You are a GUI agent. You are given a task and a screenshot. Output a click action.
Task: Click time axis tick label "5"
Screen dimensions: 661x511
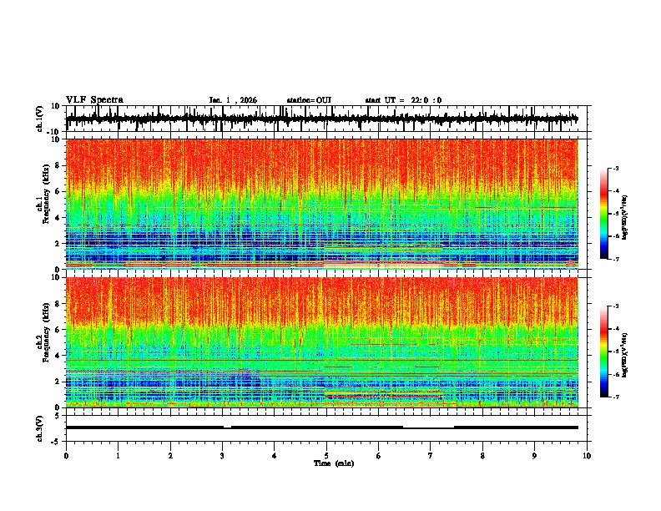[x=326, y=456]
